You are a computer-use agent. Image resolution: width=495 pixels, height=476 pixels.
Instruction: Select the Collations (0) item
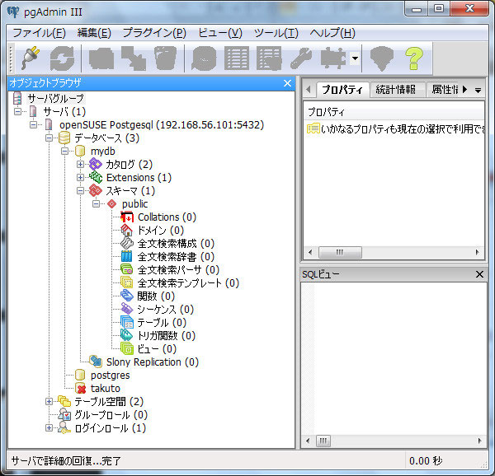[x=167, y=217]
